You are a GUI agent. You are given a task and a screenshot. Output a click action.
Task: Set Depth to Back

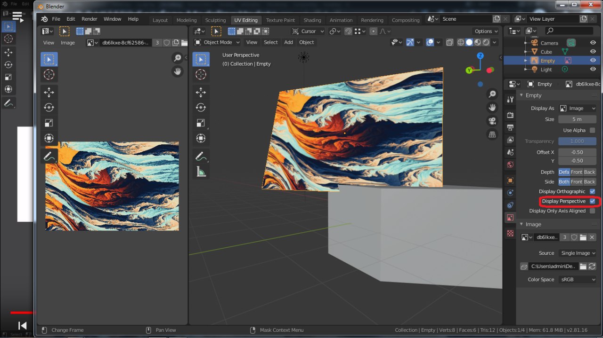590,172
